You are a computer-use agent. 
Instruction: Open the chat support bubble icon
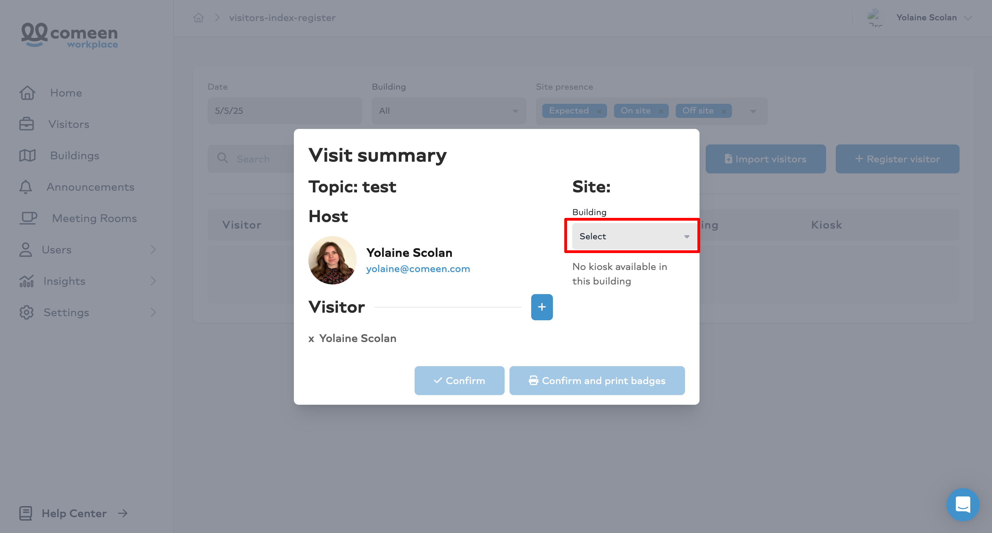tap(963, 504)
